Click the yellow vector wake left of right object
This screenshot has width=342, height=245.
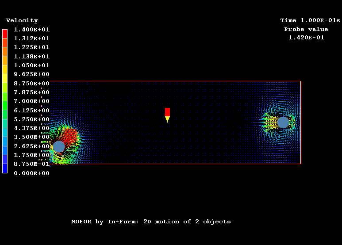tap(270, 122)
